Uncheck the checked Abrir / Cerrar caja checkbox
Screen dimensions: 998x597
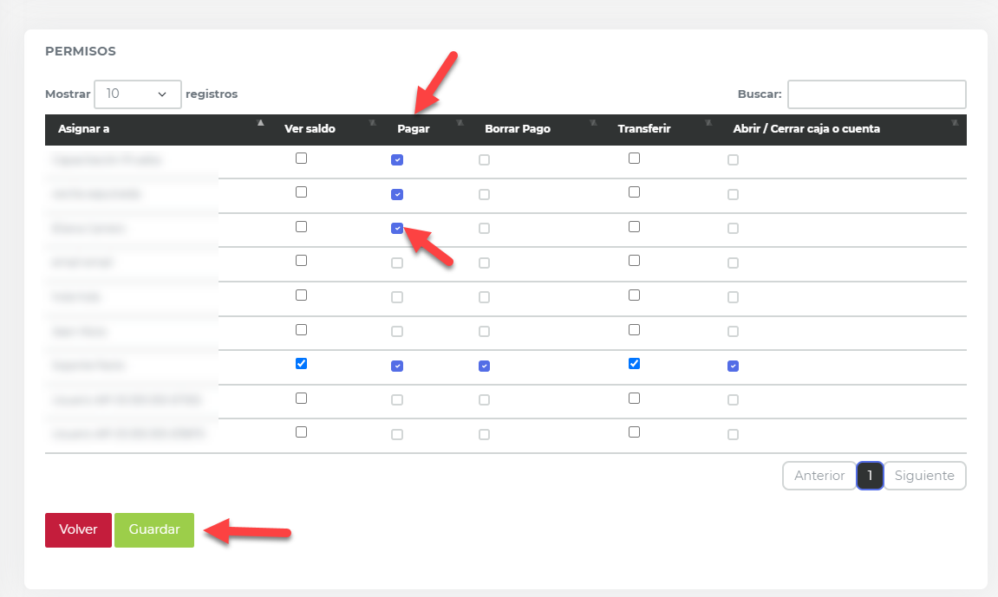coord(733,367)
